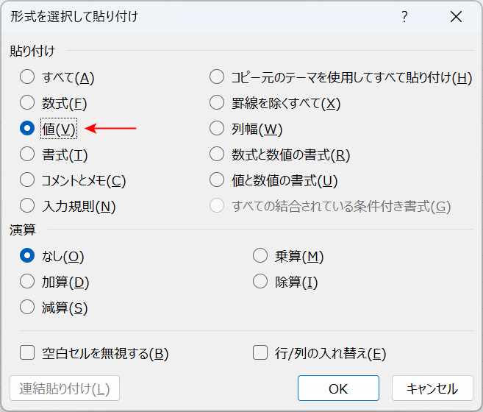
Task: Choose the 加算(D) operation
Action: pyautogui.click(x=27, y=282)
